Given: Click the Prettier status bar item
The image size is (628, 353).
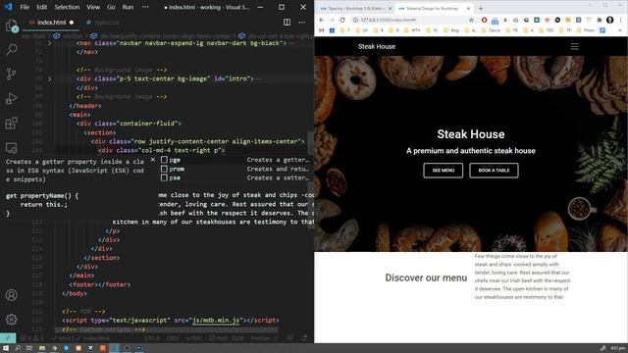Looking at the screenshot, I should [264, 338].
